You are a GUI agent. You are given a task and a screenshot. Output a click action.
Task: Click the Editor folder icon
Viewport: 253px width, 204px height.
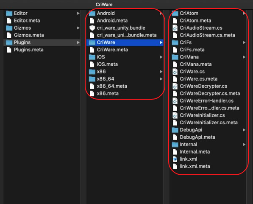tap(9, 13)
